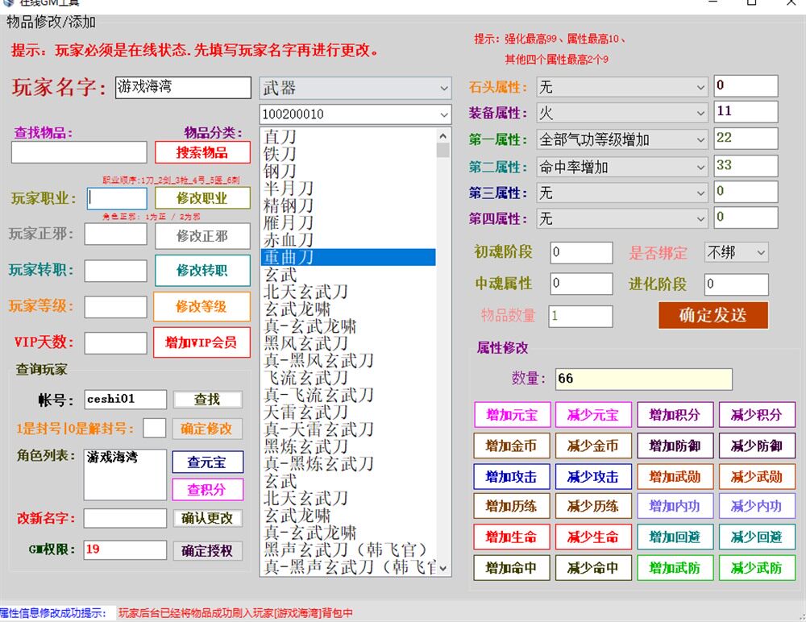Image resolution: width=806 pixels, height=622 pixels.
Task: Select the highlighted 重曲刀 list item
Action: (x=348, y=257)
